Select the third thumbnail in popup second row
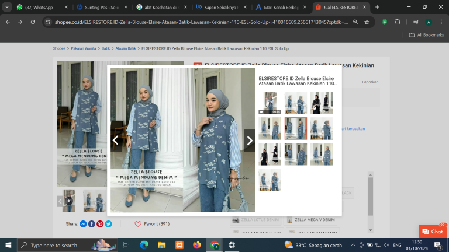The image size is (449, 252). tap(322, 128)
